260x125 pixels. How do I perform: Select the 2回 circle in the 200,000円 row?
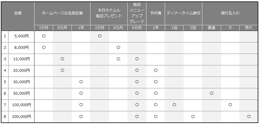(193, 116)
